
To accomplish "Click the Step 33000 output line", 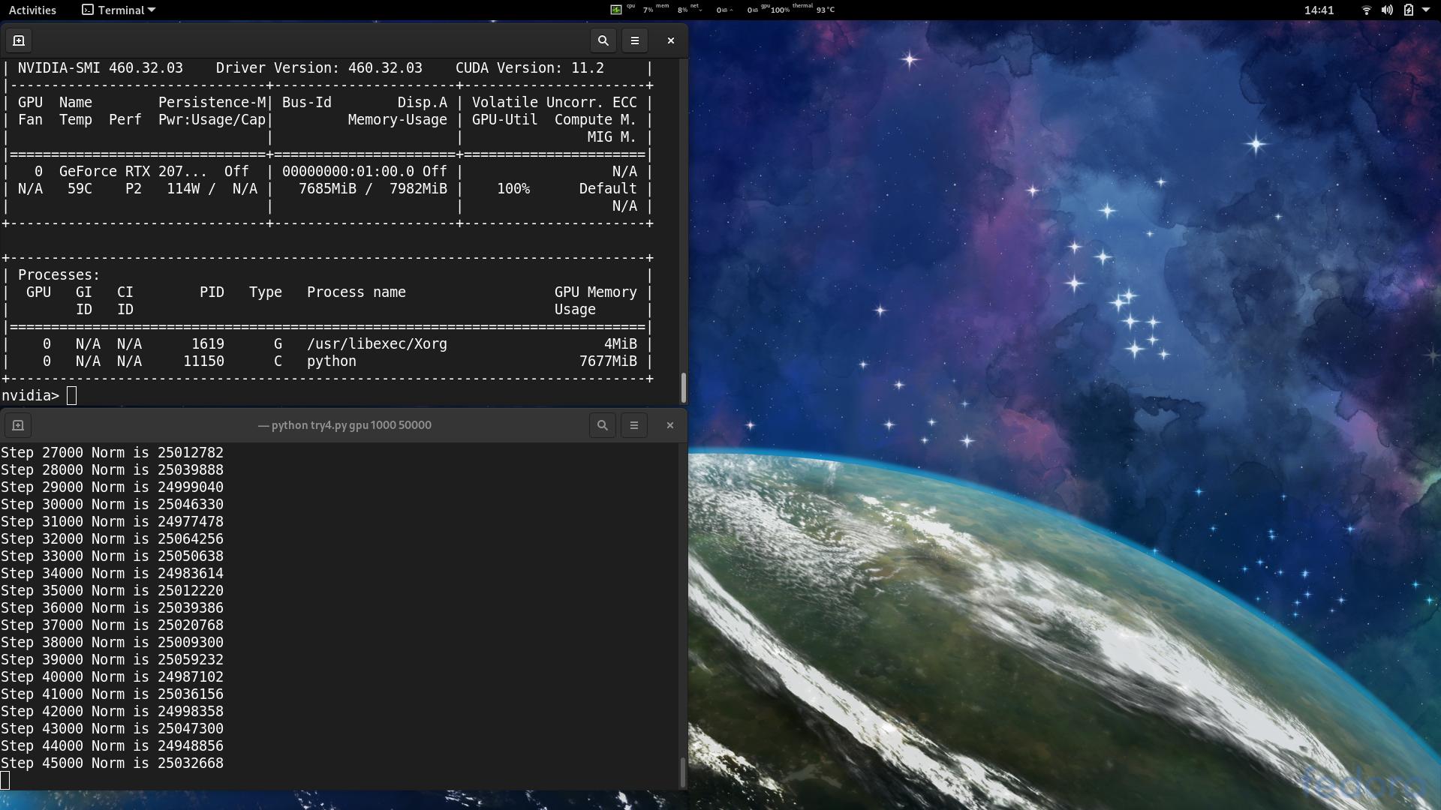I will pos(112,556).
